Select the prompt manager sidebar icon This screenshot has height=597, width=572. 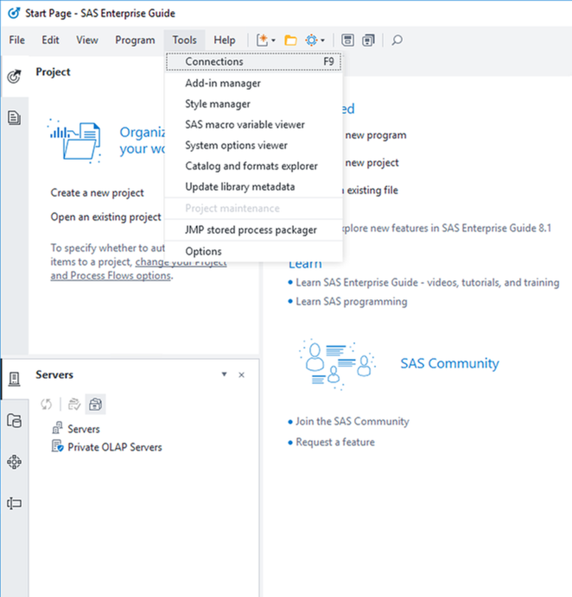point(15,503)
